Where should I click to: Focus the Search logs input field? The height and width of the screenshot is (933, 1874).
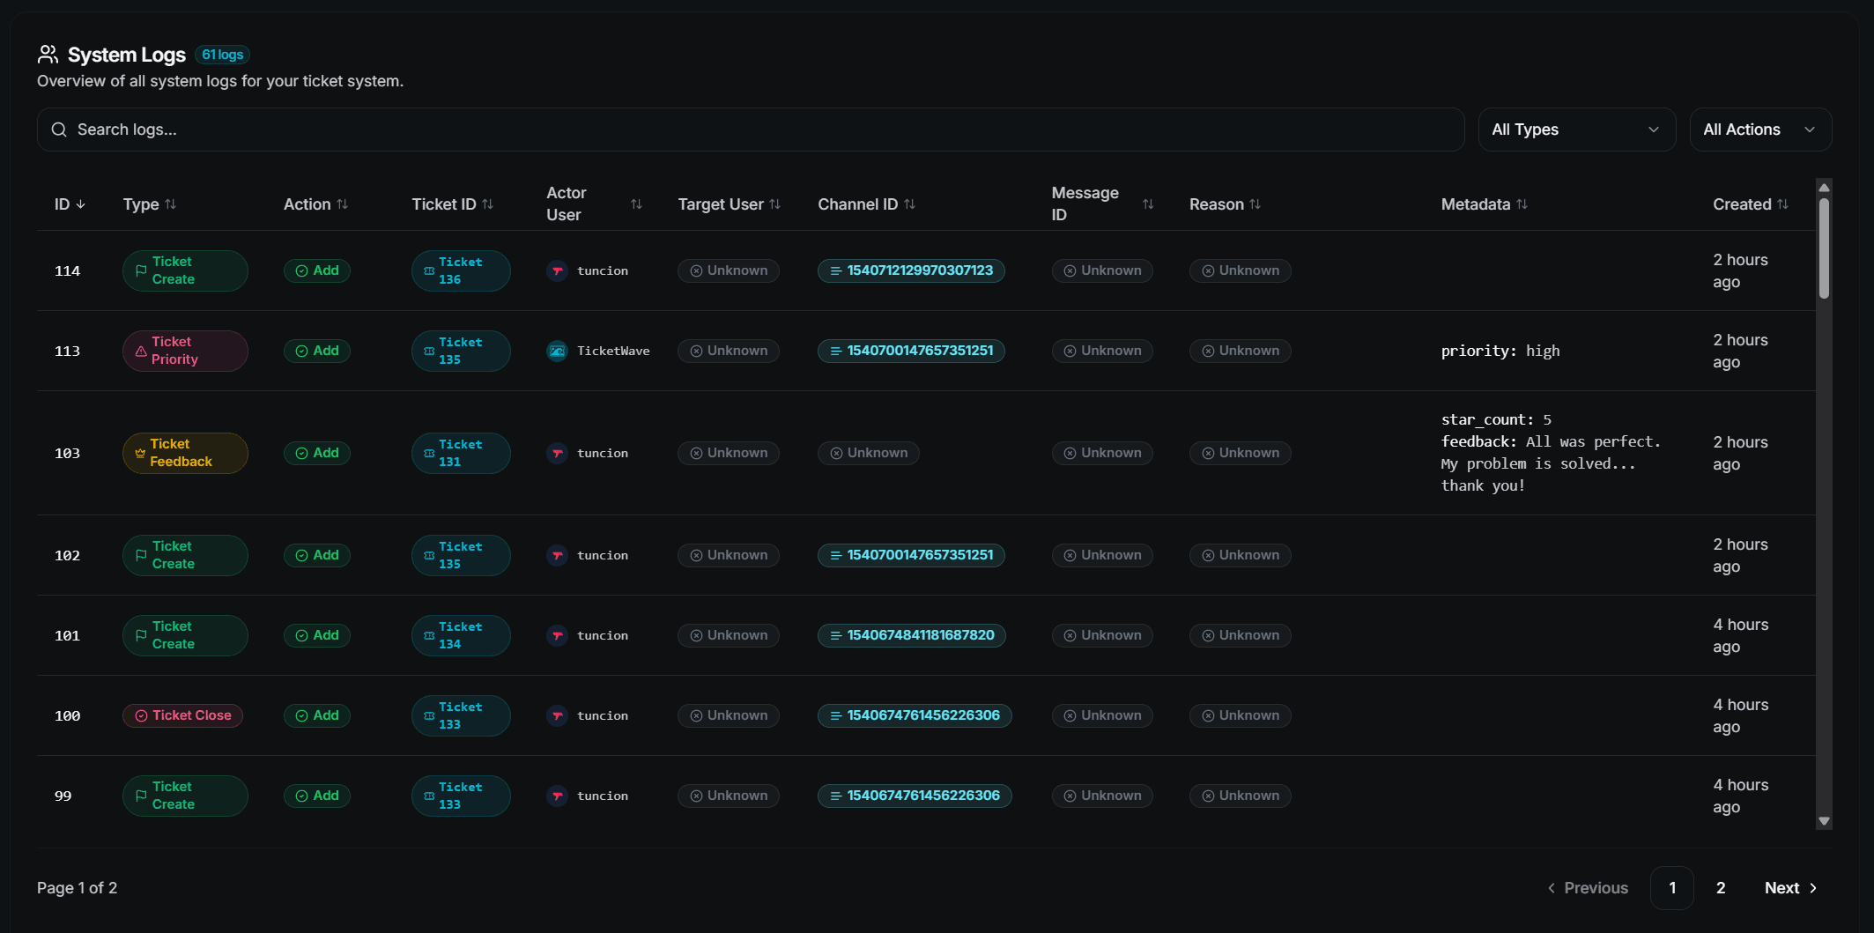(x=751, y=130)
